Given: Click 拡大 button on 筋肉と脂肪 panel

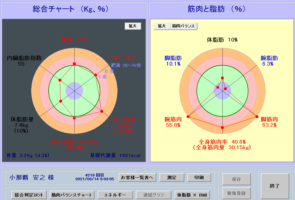Looking at the screenshot, I should pos(162,26).
